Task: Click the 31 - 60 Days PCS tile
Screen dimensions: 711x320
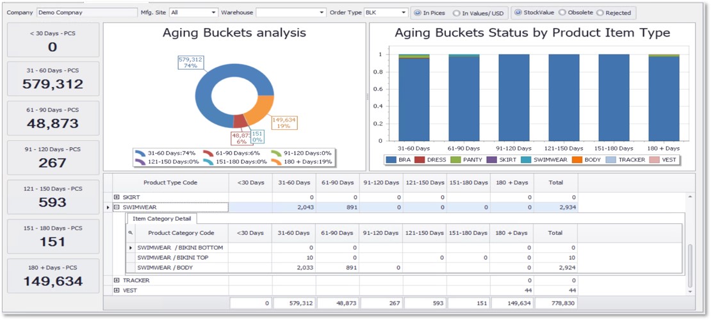Action: coord(53,79)
